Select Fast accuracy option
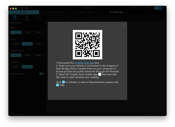Screen dimensions: 175x127 tap(16, 67)
